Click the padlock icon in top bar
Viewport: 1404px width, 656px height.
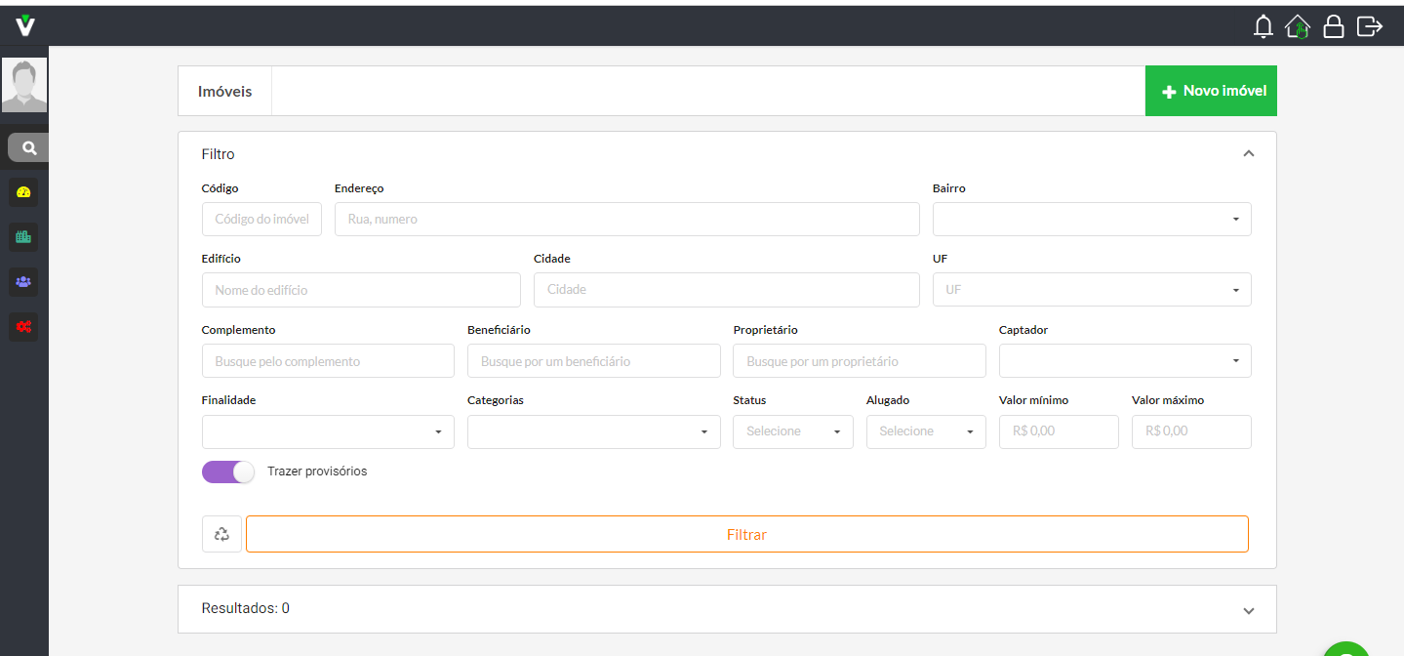[1334, 26]
